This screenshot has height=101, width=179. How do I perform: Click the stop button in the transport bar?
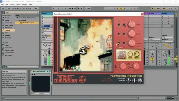click(70, 8)
